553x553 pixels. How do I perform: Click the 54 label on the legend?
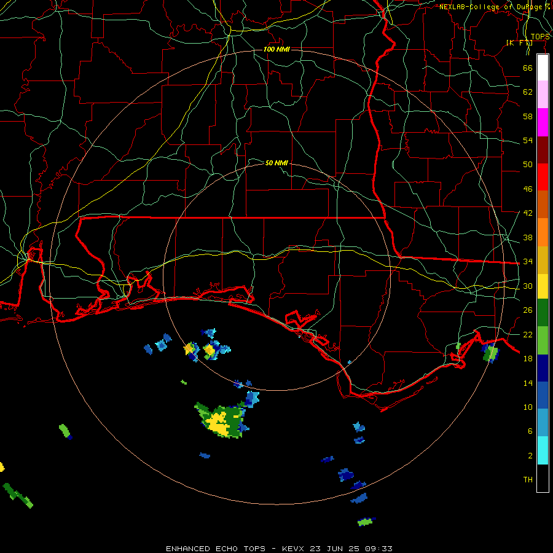click(528, 140)
